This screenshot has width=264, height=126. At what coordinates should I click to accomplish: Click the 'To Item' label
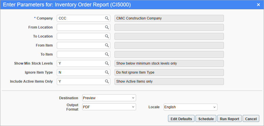click(x=47, y=54)
